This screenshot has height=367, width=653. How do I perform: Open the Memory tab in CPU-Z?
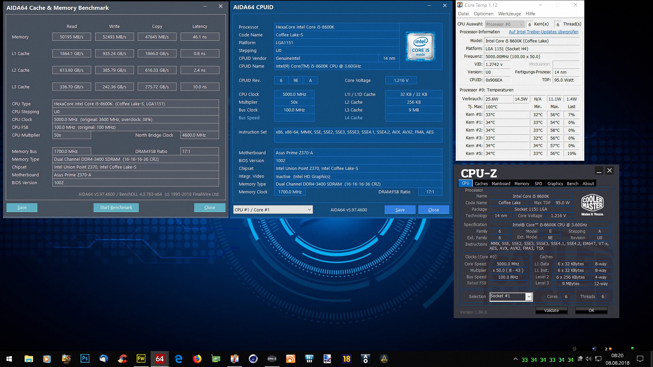(521, 183)
